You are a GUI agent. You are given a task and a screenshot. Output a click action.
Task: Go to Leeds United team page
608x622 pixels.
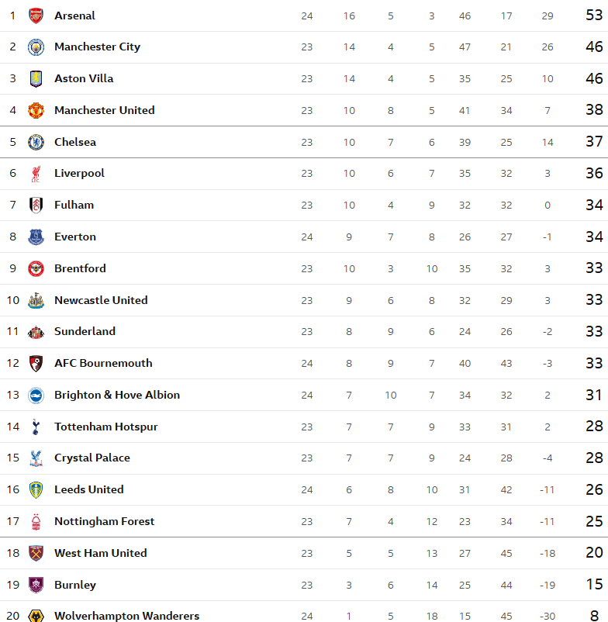tap(89, 489)
